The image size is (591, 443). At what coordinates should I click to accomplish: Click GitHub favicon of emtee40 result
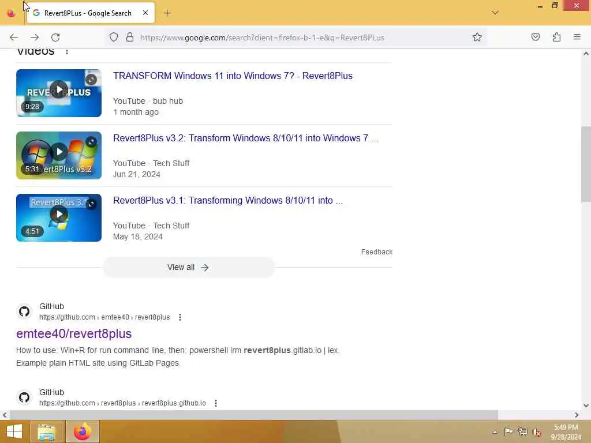[24, 311]
